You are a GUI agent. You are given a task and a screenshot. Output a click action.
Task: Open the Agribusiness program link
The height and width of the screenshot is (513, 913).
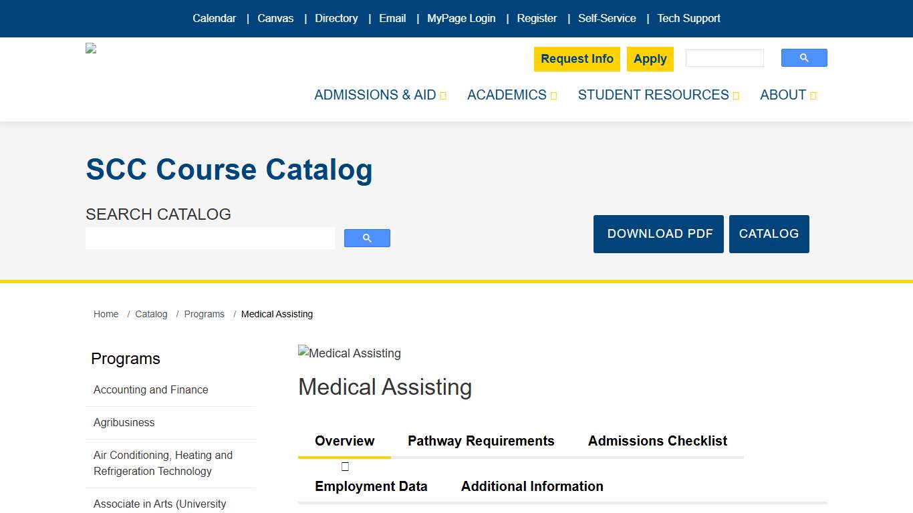pos(124,422)
